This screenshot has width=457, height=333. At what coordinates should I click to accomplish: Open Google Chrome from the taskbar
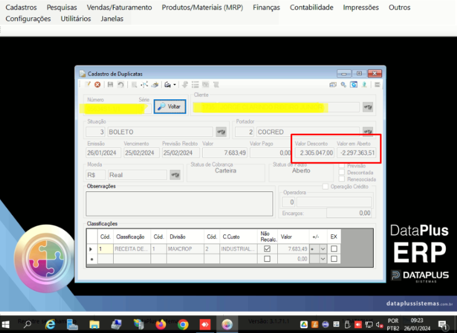183,325
